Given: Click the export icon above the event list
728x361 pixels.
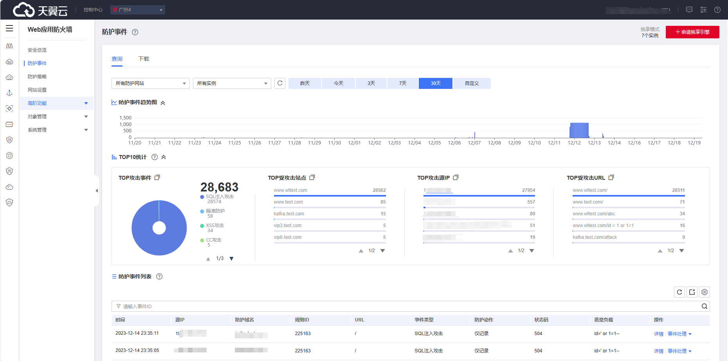Looking at the screenshot, I should (x=692, y=292).
